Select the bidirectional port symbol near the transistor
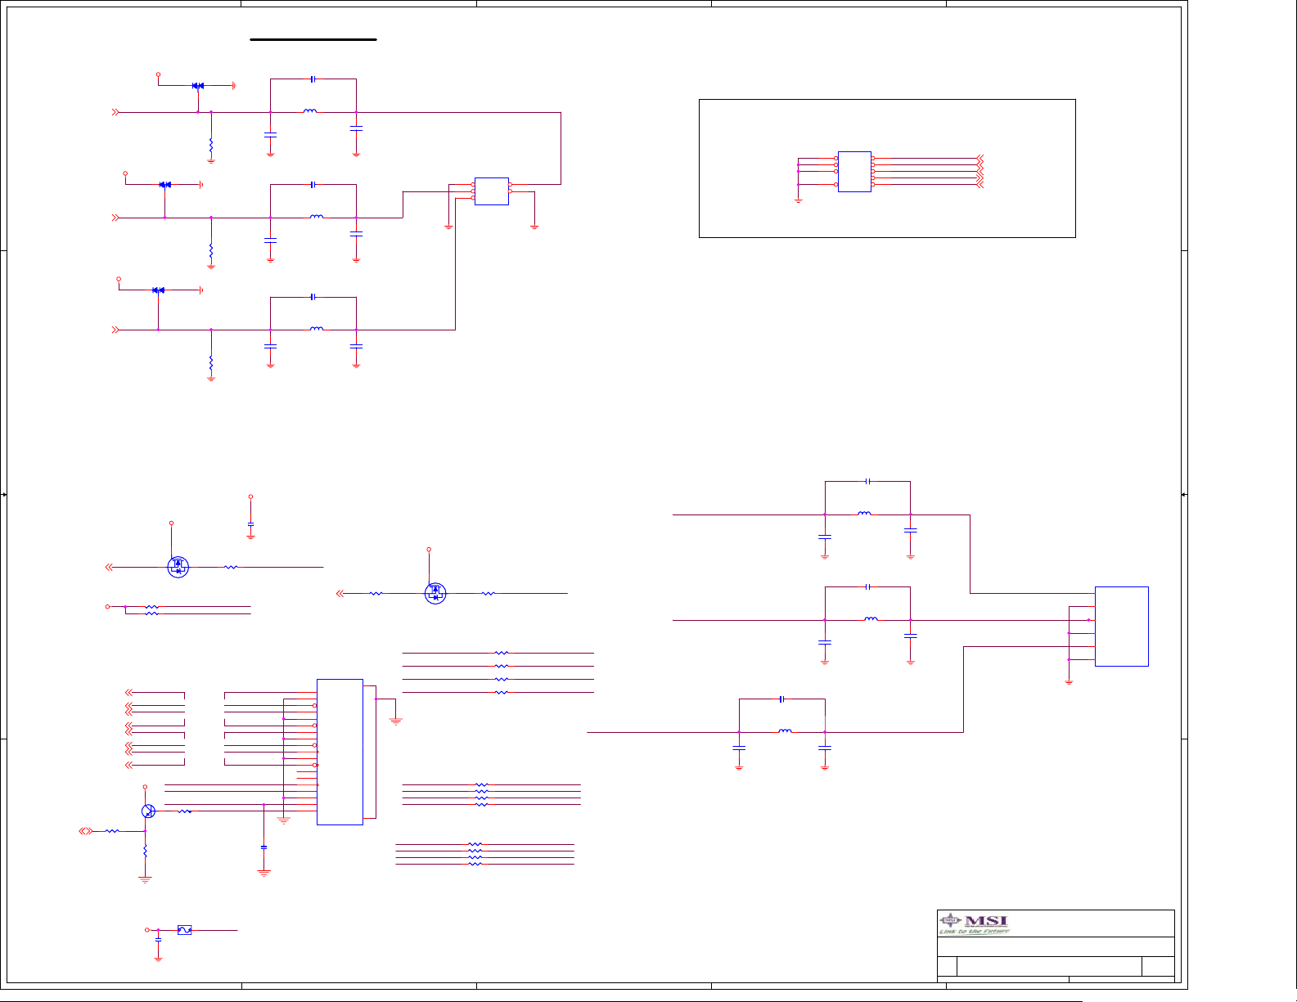 pos(86,831)
